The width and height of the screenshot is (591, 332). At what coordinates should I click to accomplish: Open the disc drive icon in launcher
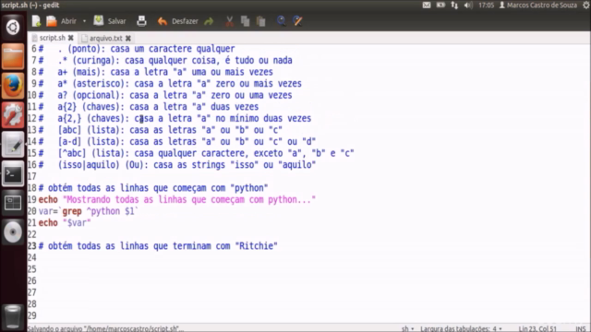(13, 231)
